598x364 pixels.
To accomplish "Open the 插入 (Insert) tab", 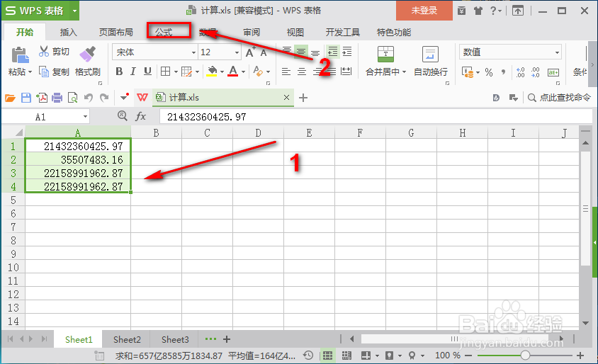I will 68,33.
